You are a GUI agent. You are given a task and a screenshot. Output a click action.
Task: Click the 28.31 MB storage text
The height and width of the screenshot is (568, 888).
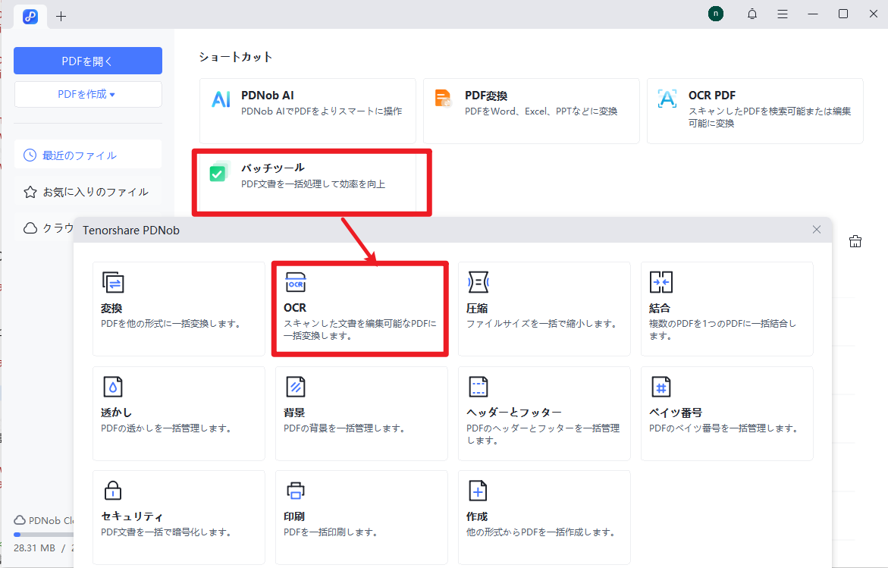tap(35, 548)
